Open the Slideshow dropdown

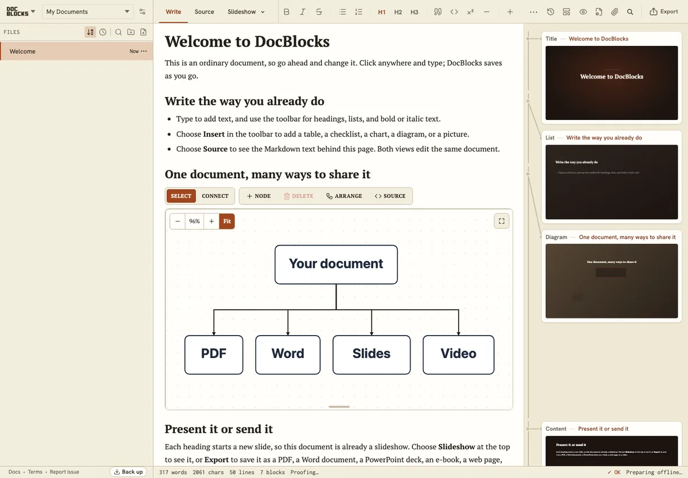coord(246,11)
